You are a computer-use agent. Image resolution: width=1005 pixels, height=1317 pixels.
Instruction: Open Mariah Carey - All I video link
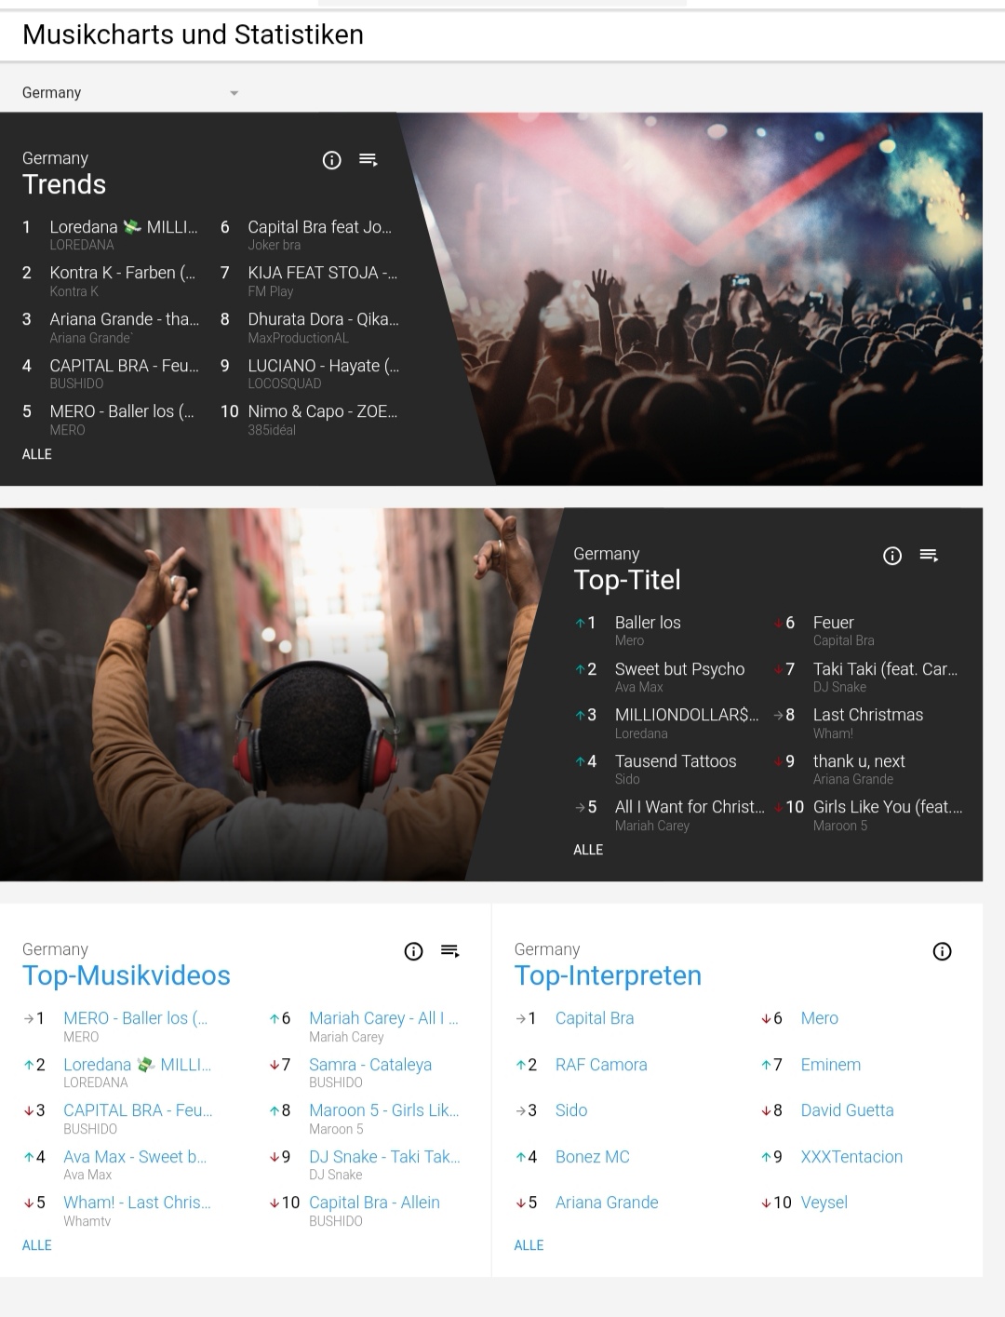point(383,1018)
